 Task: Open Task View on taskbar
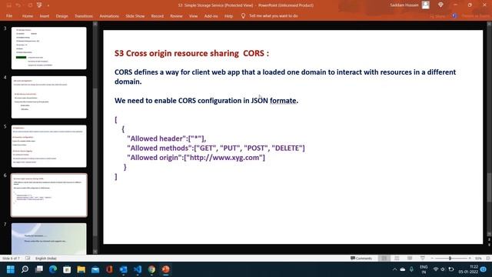(39, 269)
